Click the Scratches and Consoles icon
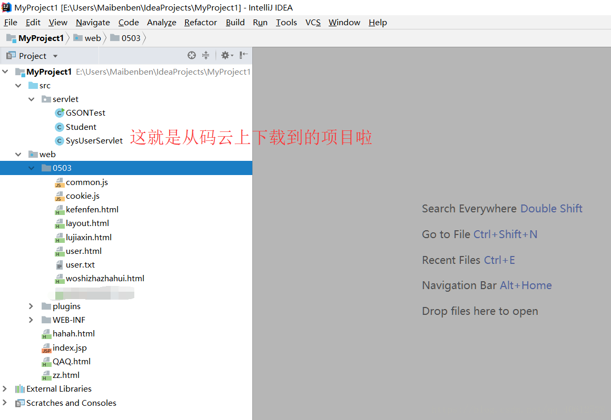The width and height of the screenshot is (611, 420). point(20,403)
